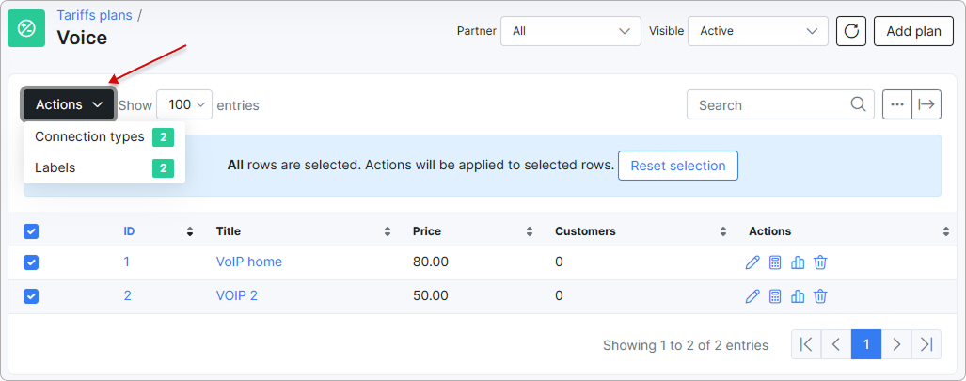This screenshot has height=381, width=966.
Task: Open the VOIP 2 title link
Action: tap(237, 296)
